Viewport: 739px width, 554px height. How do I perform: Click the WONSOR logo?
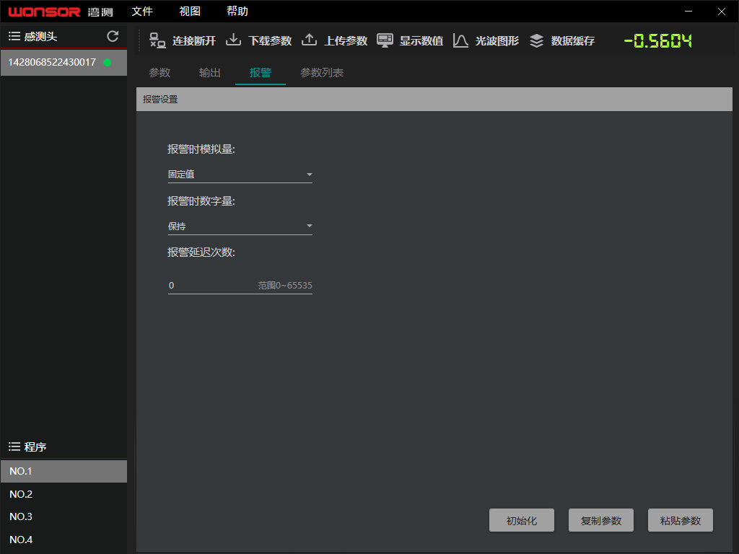tap(44, 12)
